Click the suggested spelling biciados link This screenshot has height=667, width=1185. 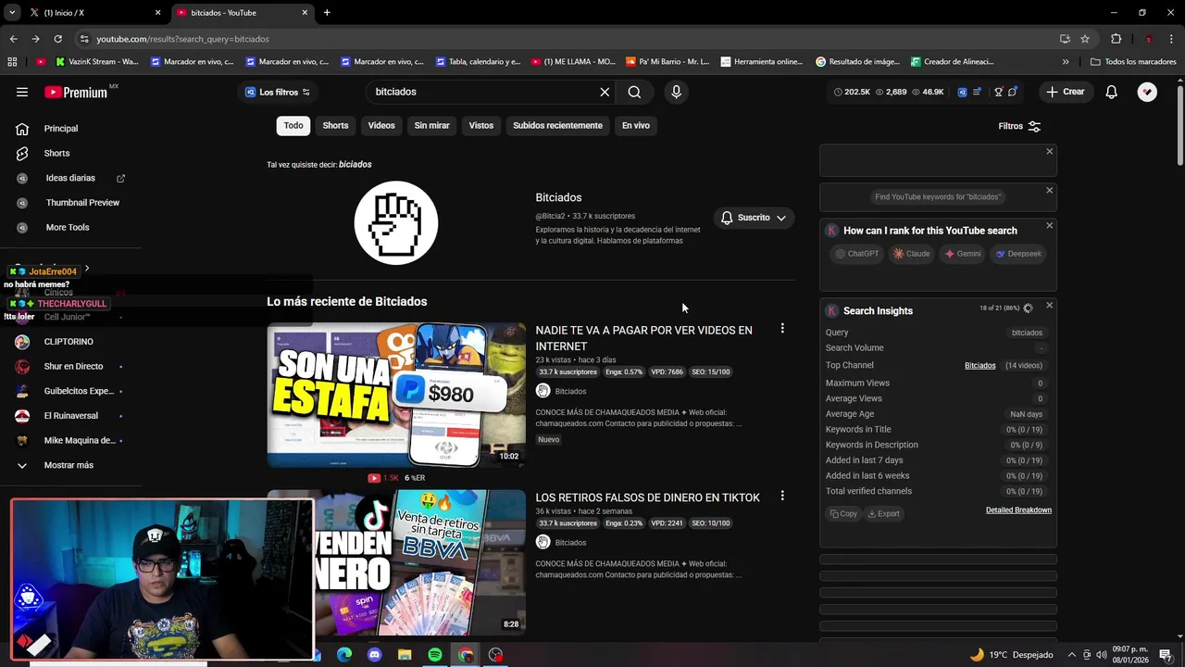tap(355, 164)
